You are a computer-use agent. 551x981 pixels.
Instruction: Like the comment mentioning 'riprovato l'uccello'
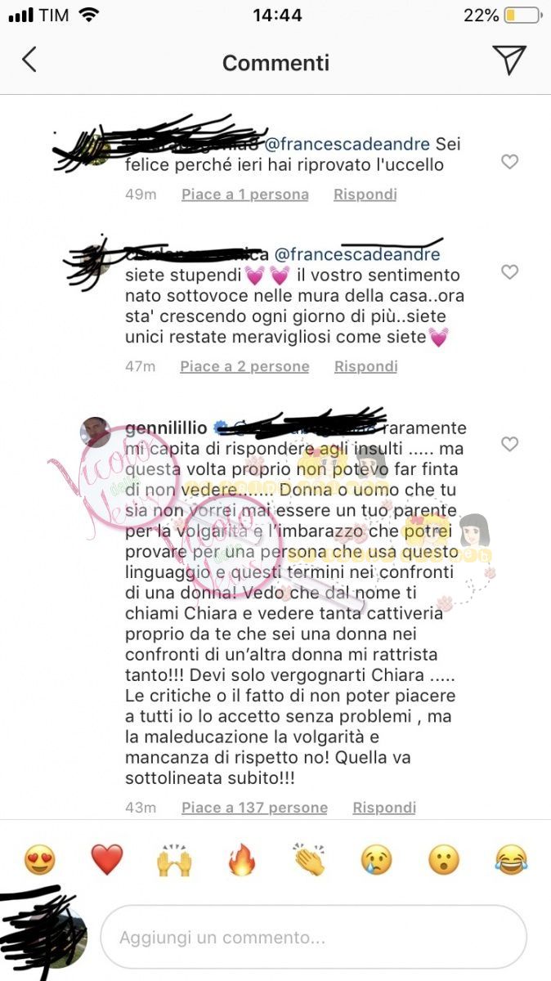pyautogui.click(x=509, y=162)
